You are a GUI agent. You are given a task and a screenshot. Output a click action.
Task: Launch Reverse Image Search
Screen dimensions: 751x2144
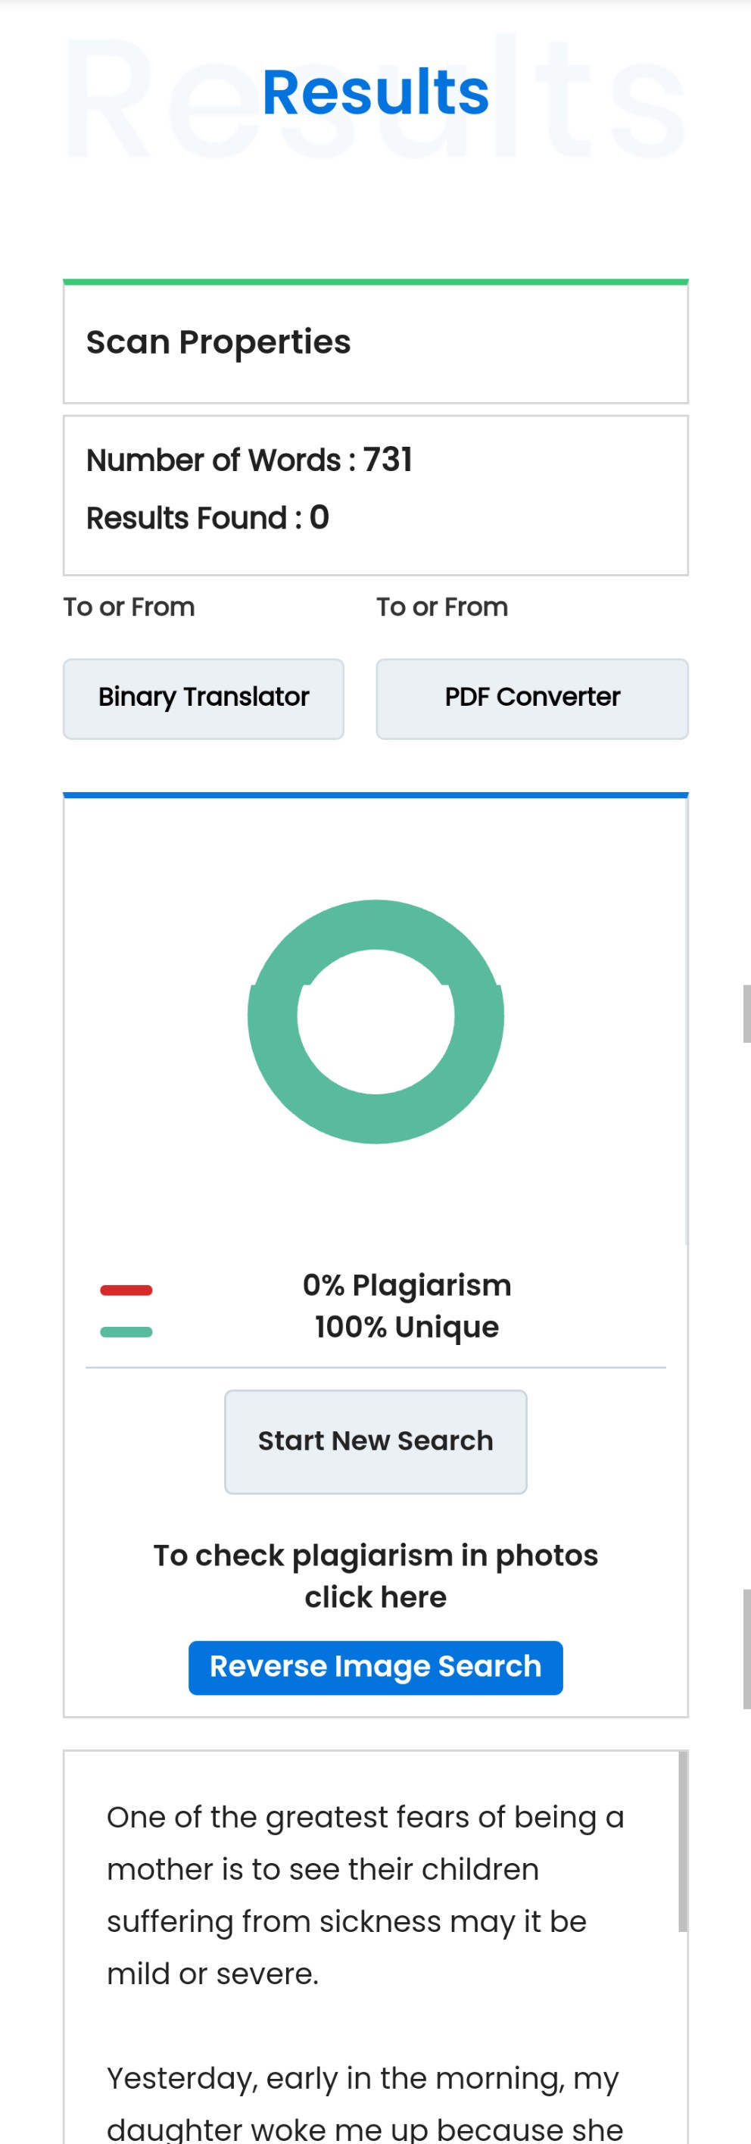click(x=375, y=1666)
